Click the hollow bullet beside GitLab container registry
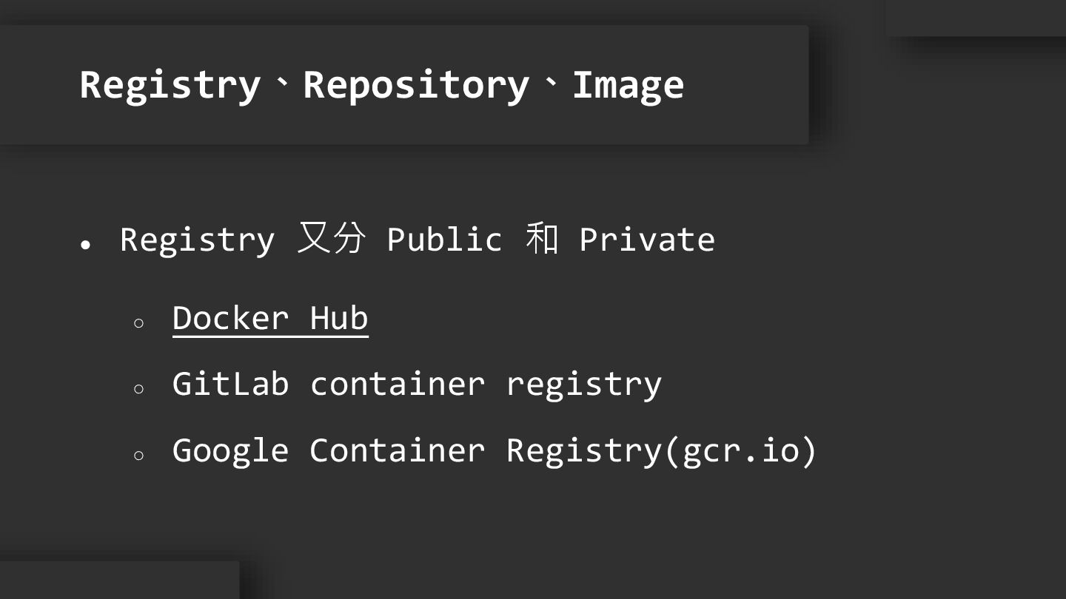This screenshot has height=599, width=1066. [x=138, y=389]
